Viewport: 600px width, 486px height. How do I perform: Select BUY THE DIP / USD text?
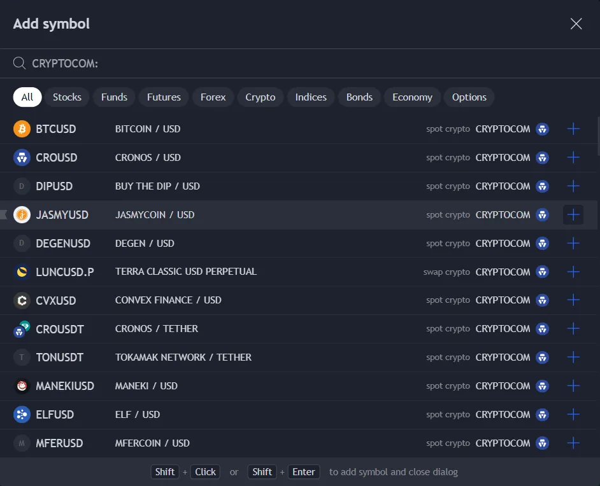[x=157, y=186]
